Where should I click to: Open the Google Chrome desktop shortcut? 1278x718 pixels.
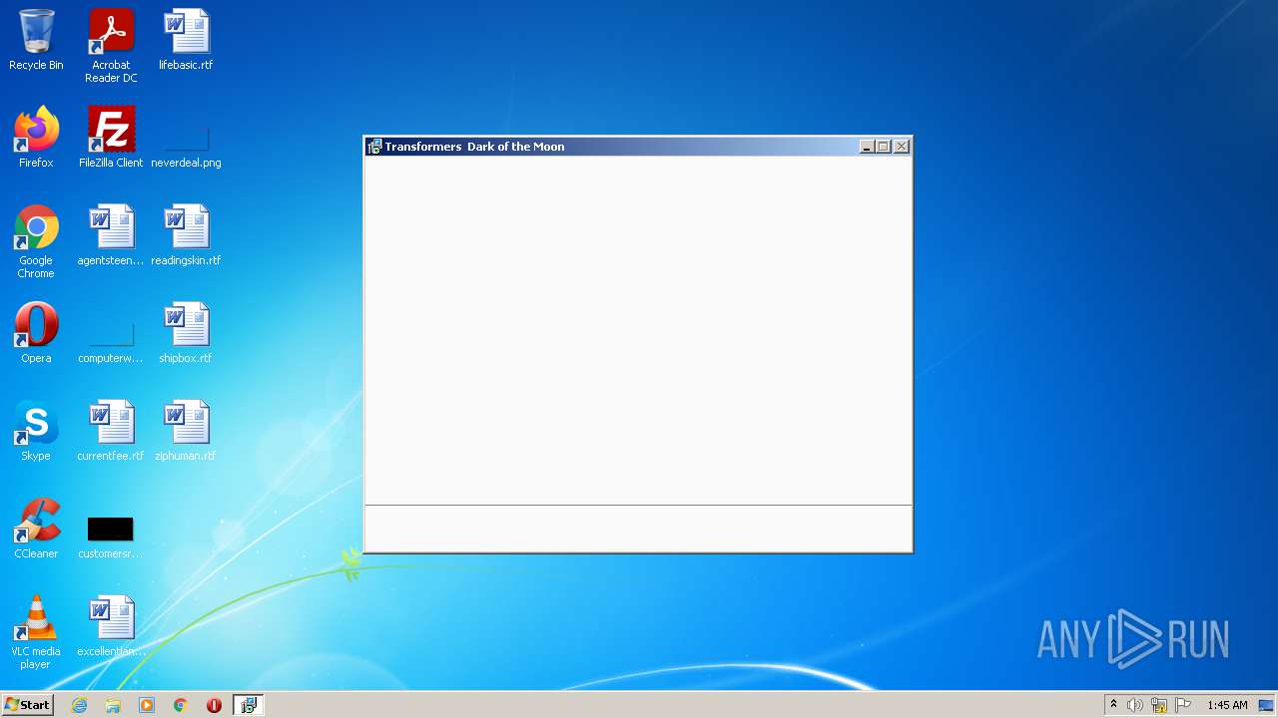click(36, 241)
